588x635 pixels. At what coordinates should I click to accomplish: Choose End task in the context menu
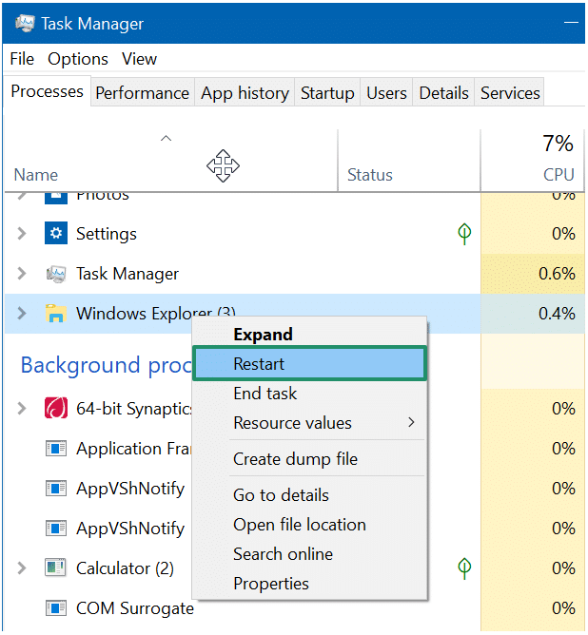pos(309,394)
